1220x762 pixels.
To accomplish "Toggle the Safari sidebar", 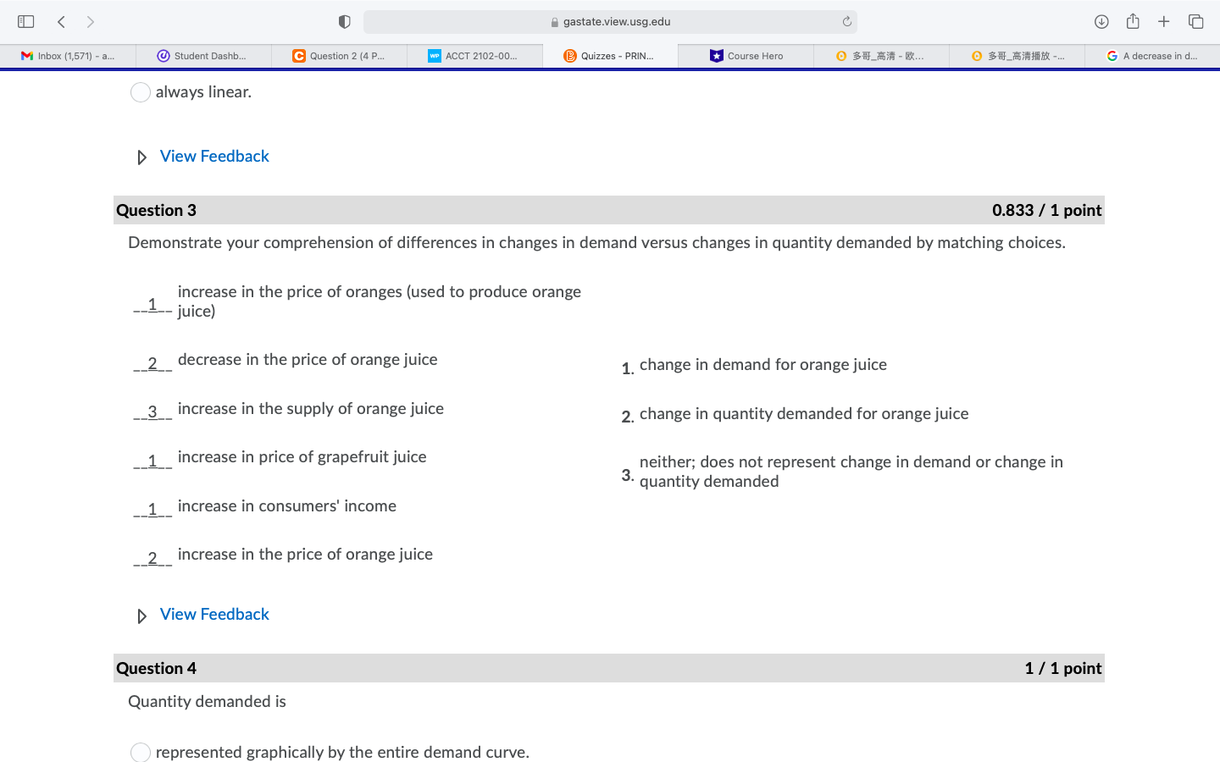I will coord(25,21).
